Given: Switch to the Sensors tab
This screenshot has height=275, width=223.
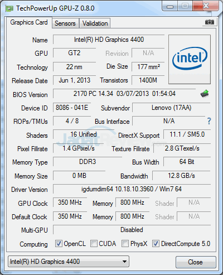Looking at the screenshot, I should [65, 23].
